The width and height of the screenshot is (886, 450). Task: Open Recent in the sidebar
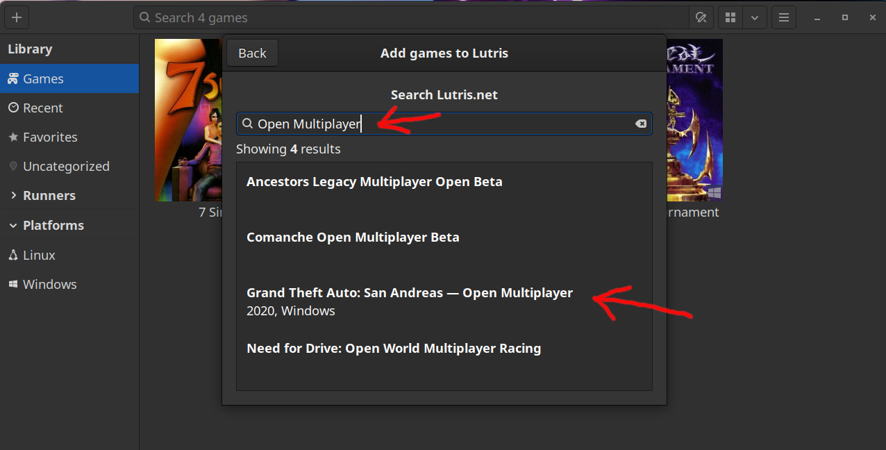(69, 108)
